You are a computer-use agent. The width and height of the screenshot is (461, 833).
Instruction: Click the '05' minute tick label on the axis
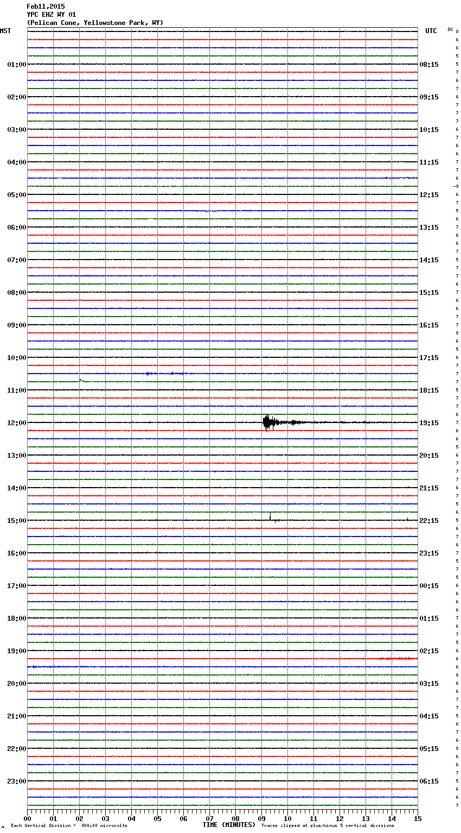click(157, 818)
